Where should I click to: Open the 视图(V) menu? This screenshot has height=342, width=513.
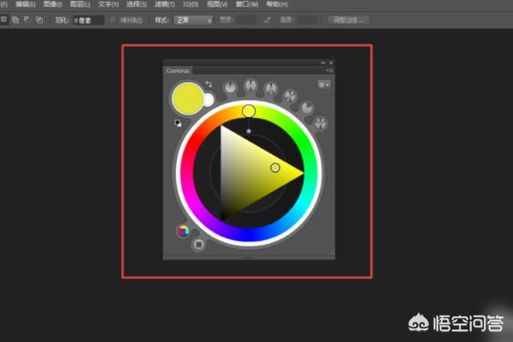(x=217, y=4)
